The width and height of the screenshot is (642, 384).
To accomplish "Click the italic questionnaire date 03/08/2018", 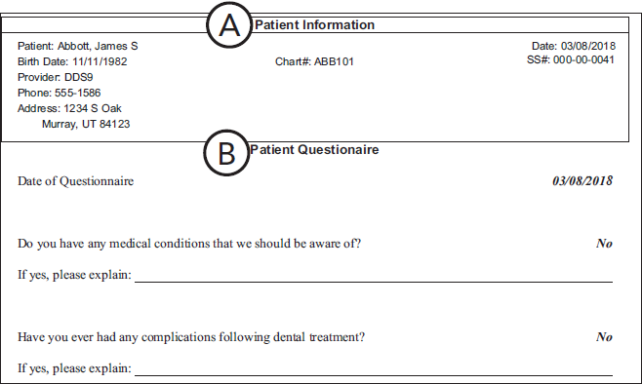I will point(582,180).
